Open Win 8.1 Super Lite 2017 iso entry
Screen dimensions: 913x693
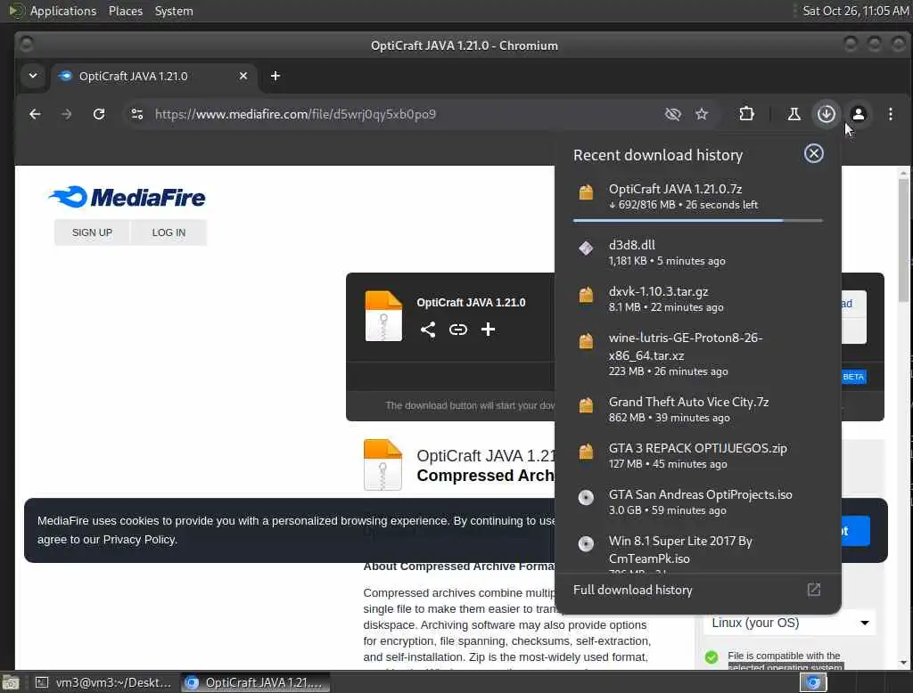[697, 550]
